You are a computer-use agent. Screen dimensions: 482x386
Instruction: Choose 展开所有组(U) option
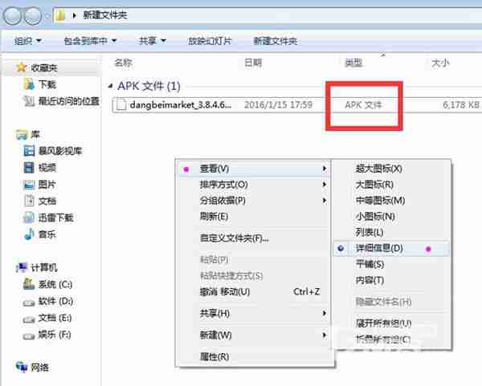[391, 323]
